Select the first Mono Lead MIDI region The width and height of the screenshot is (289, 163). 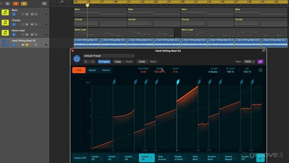(x=124, y=33)
